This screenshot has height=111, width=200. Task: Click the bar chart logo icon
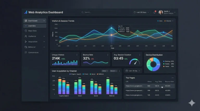coord(26,12)
